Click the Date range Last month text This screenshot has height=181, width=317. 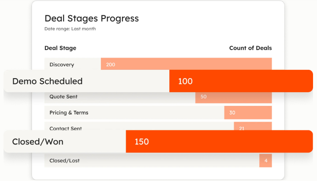[x=70, y=29]
